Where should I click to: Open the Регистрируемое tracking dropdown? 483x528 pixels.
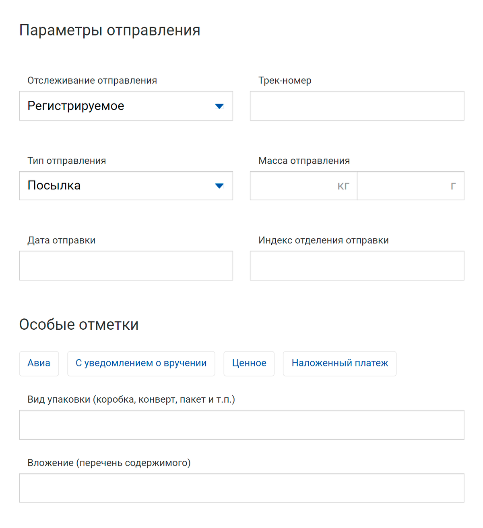click(x=121, y=106)
